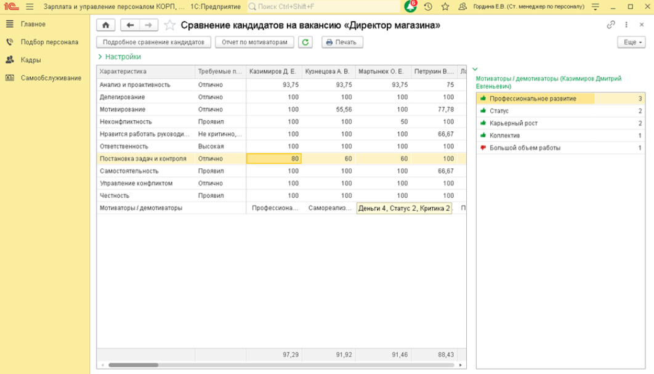Click the Home page icon button

point(106,25)
